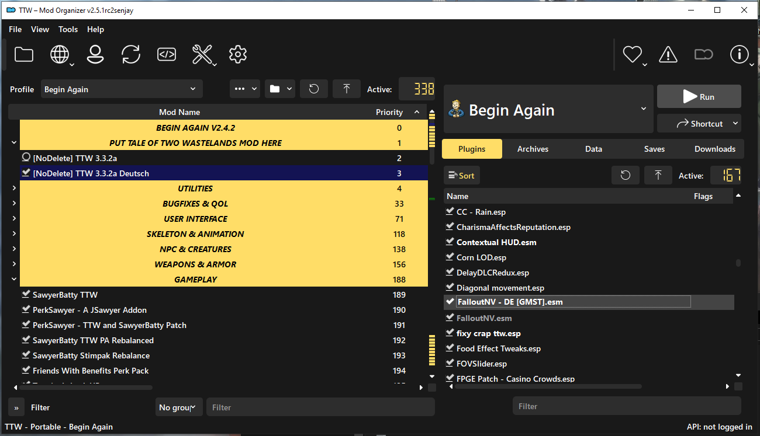Click the plugin Flags column header
Image resolution: width=760 pixels, height=436 pixels.
703,196
